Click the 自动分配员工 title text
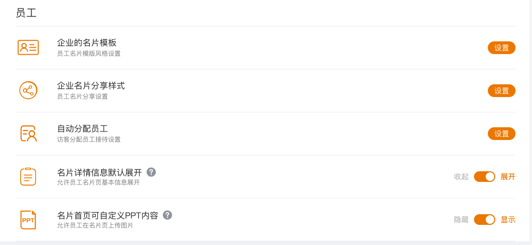This screenshot has width=532, height=245. 82,129
